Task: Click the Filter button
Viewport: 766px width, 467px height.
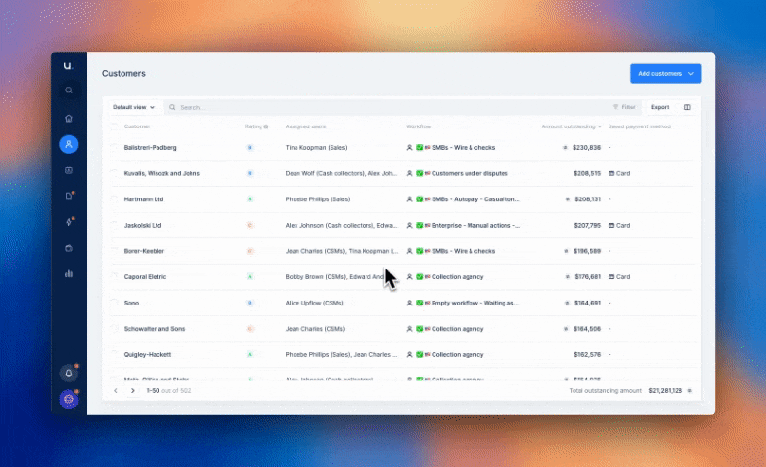Action: click(x=624, y=107)
